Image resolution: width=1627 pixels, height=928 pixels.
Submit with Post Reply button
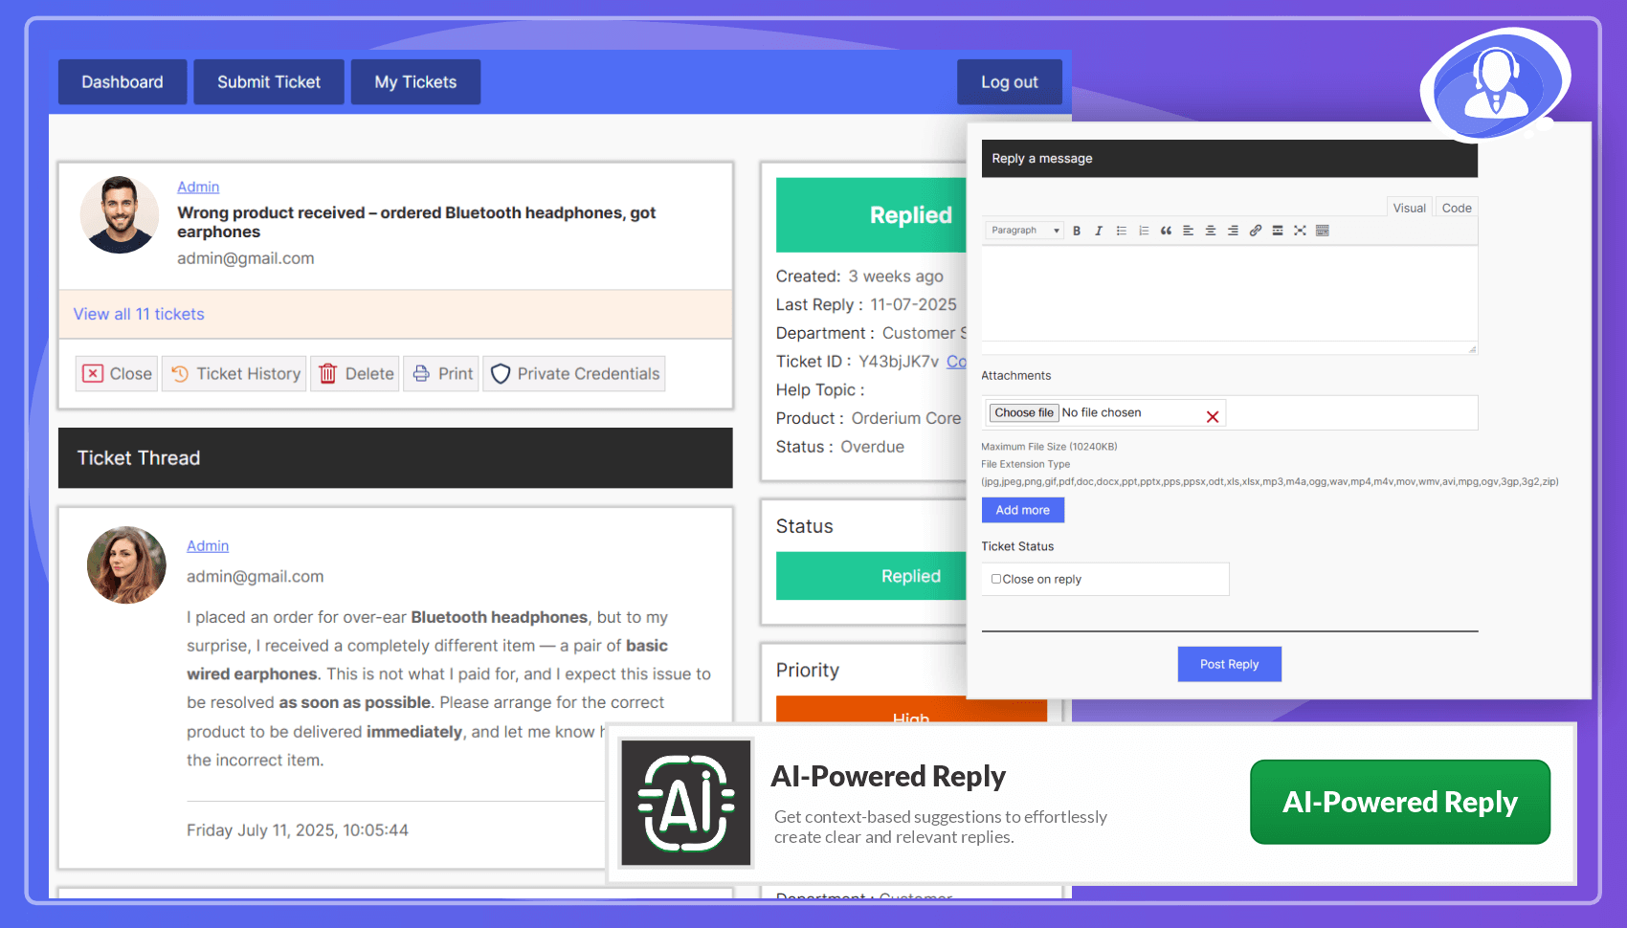[x=1230, y=664]
